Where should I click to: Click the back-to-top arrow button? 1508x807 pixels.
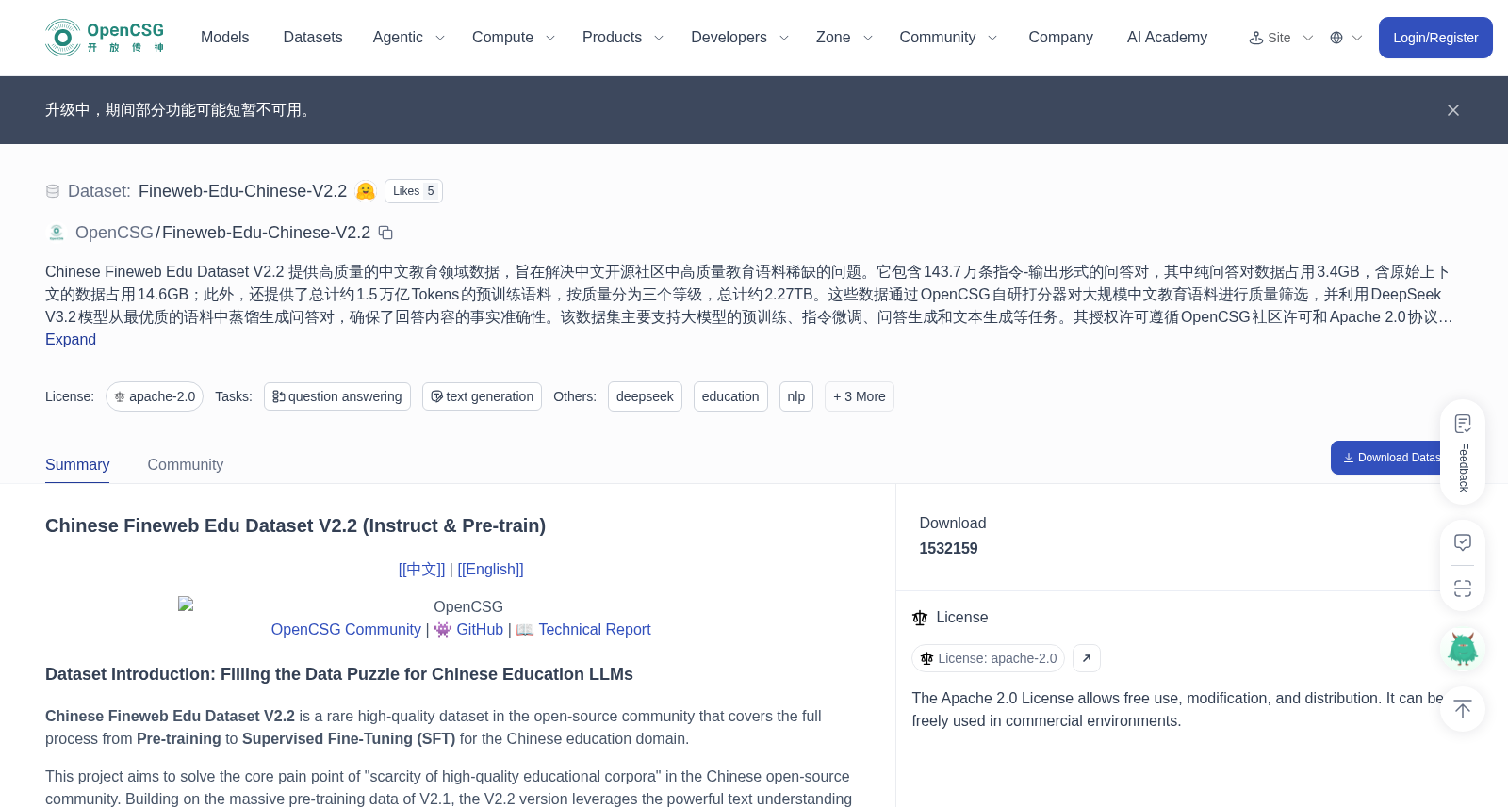(1463, 709)
